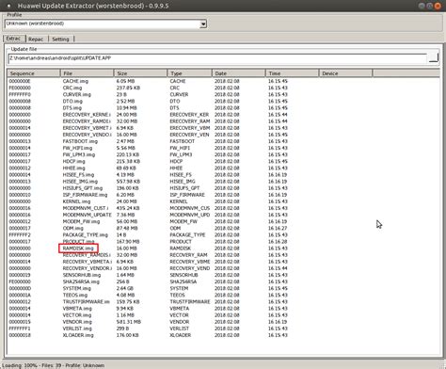The image size is (446, 369).
Task: Select the CACHE.img entry
Action: pyautogui.click(x=75, y=81)
